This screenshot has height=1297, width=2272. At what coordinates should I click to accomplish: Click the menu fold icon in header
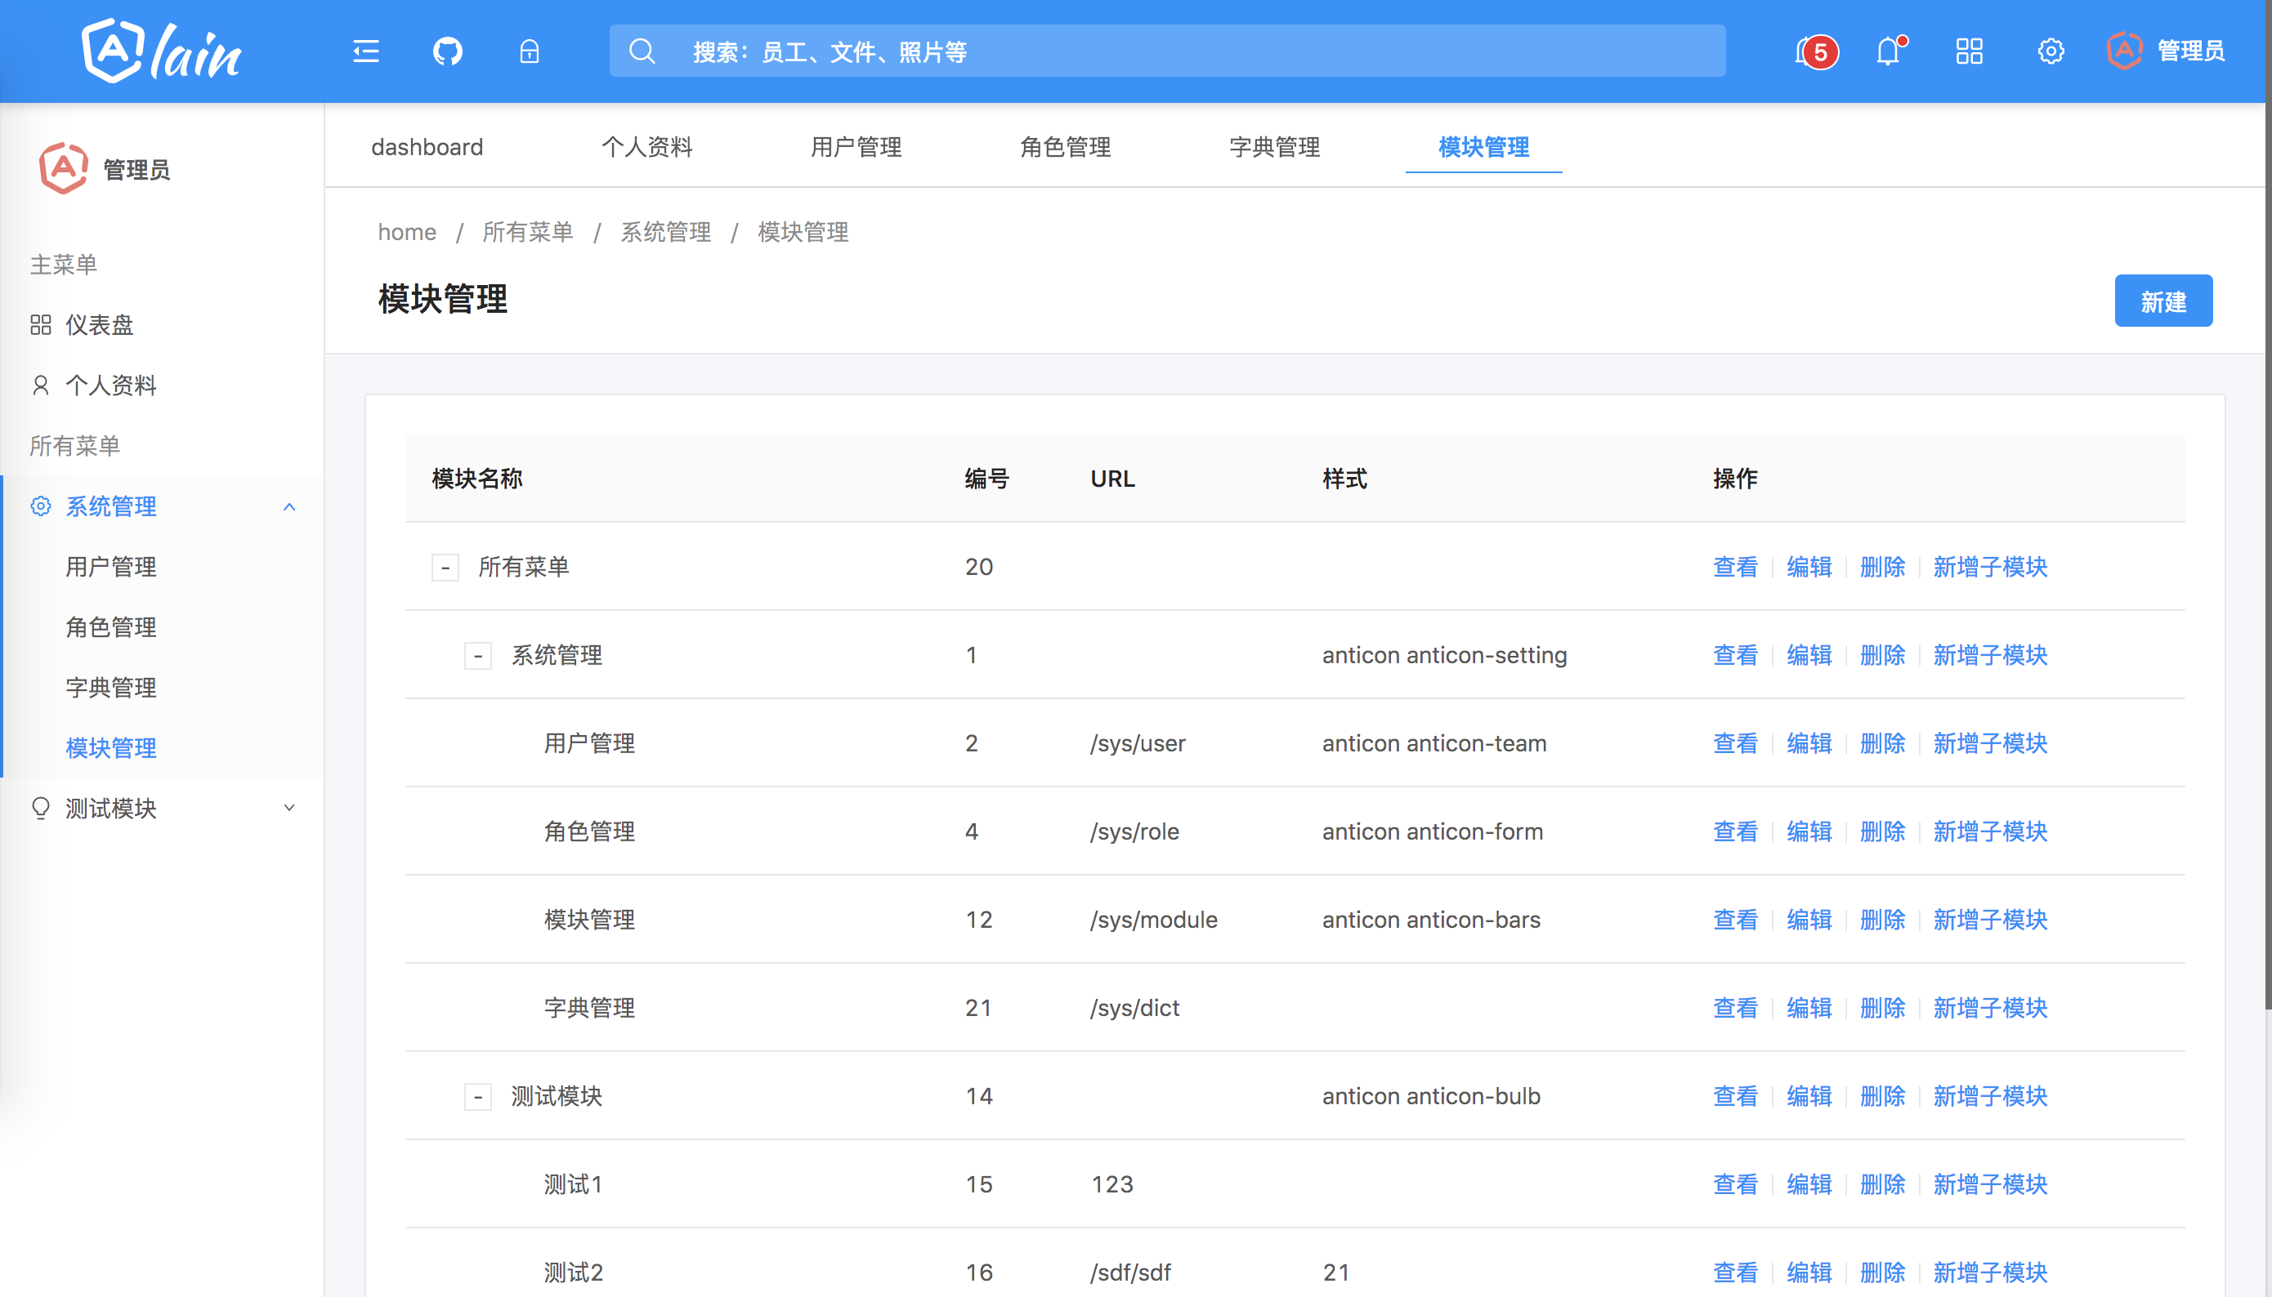click(x=365, y=51)
